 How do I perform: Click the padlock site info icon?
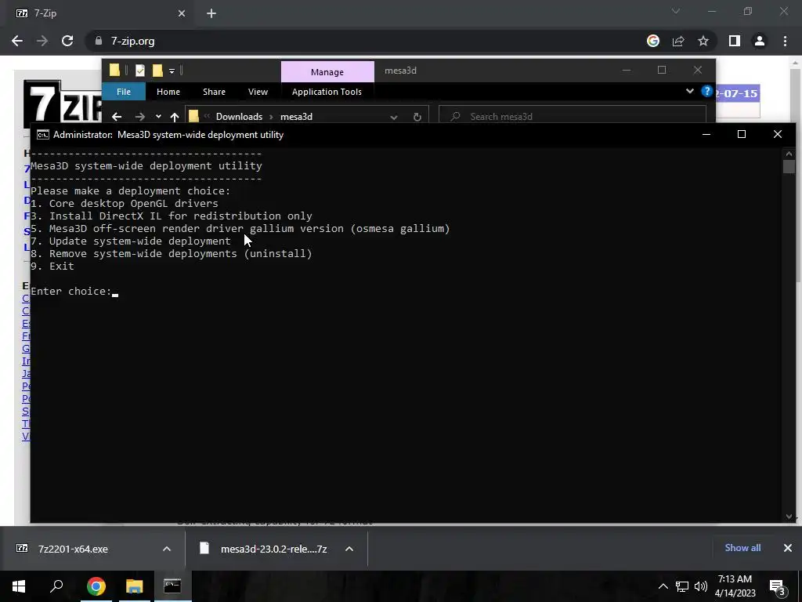click(98, 41)
